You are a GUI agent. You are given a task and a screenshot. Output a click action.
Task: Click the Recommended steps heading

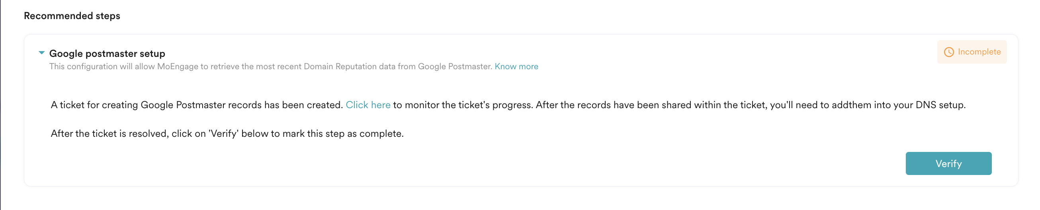pyautogui.click(x=72, y=16)
